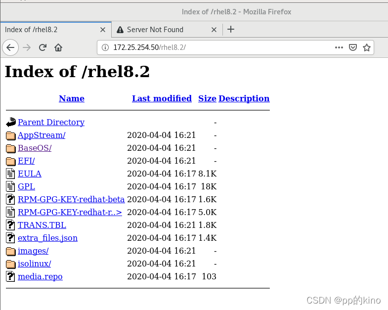
Task: Open the Parent Directory link
Action: [51, 122]
